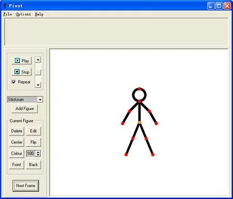This screenshot has width=233, height=199.
Task: Open the File menu
Action: pyautogui.click(x=8, y=14)
